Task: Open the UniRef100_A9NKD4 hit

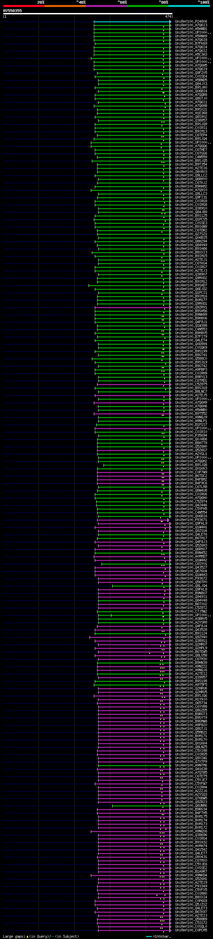Action: point(191,875)
